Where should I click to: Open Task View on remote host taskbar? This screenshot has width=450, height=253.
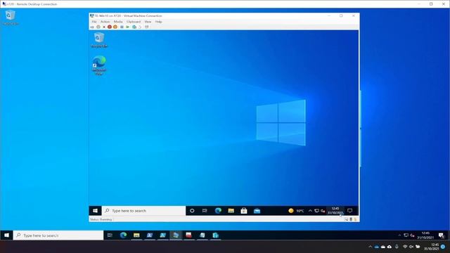(x=110, y=235)
